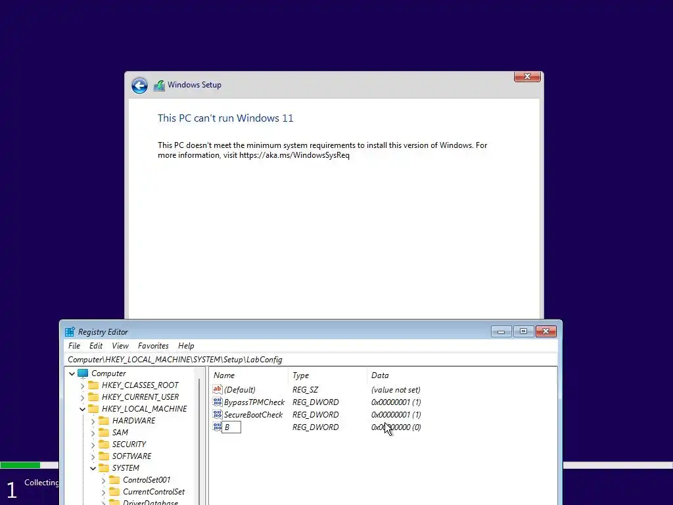Collapse the HKEY_LOCAL_MACHINE node
673x505 pixels.
click(82, 409)
